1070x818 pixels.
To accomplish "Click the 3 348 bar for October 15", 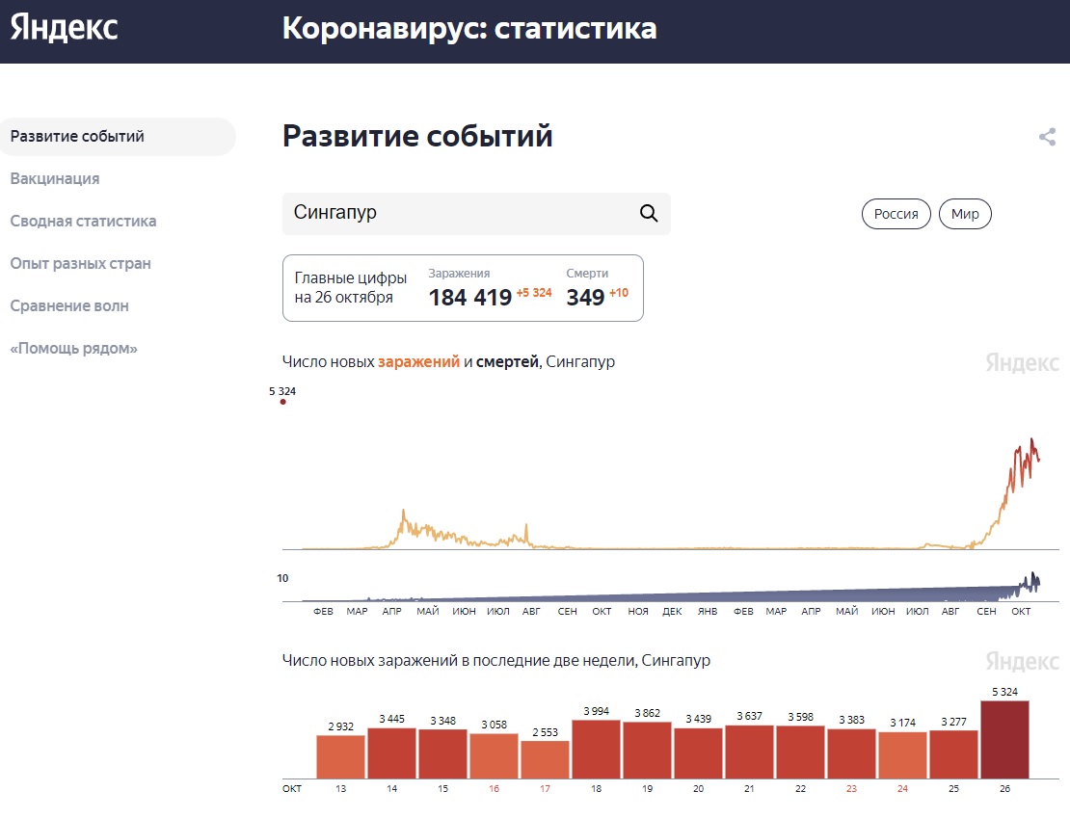I will (x=442, y=753).
